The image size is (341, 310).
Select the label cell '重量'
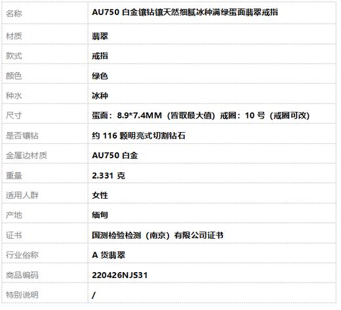point(45,173)
